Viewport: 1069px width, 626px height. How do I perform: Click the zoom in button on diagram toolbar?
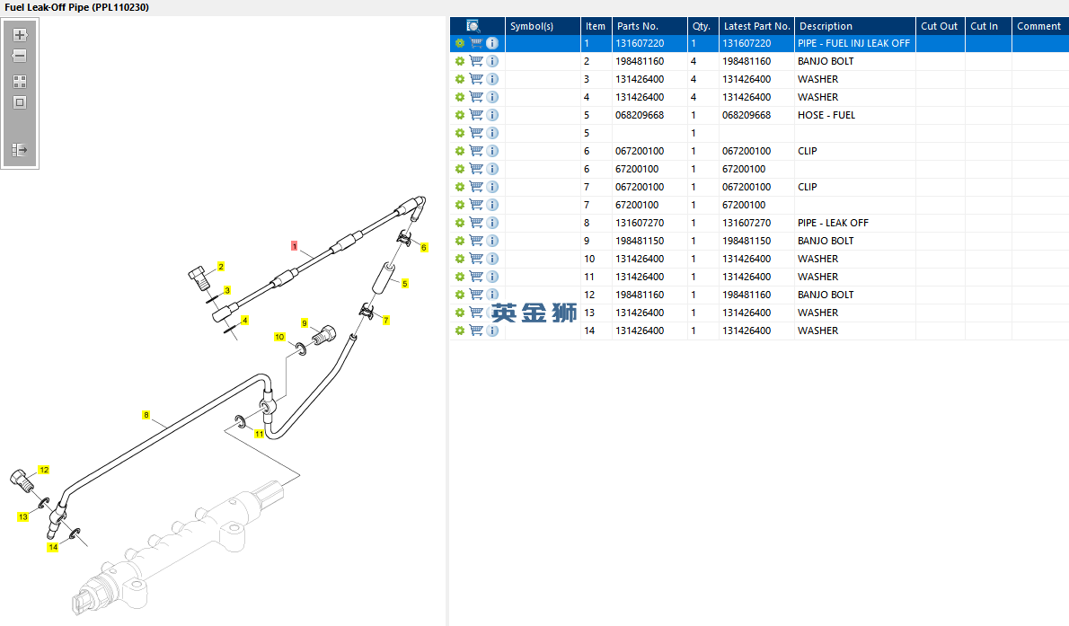pyautogui.click(x=20, y=35)
